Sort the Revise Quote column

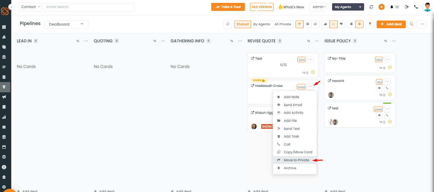(309, 41)
